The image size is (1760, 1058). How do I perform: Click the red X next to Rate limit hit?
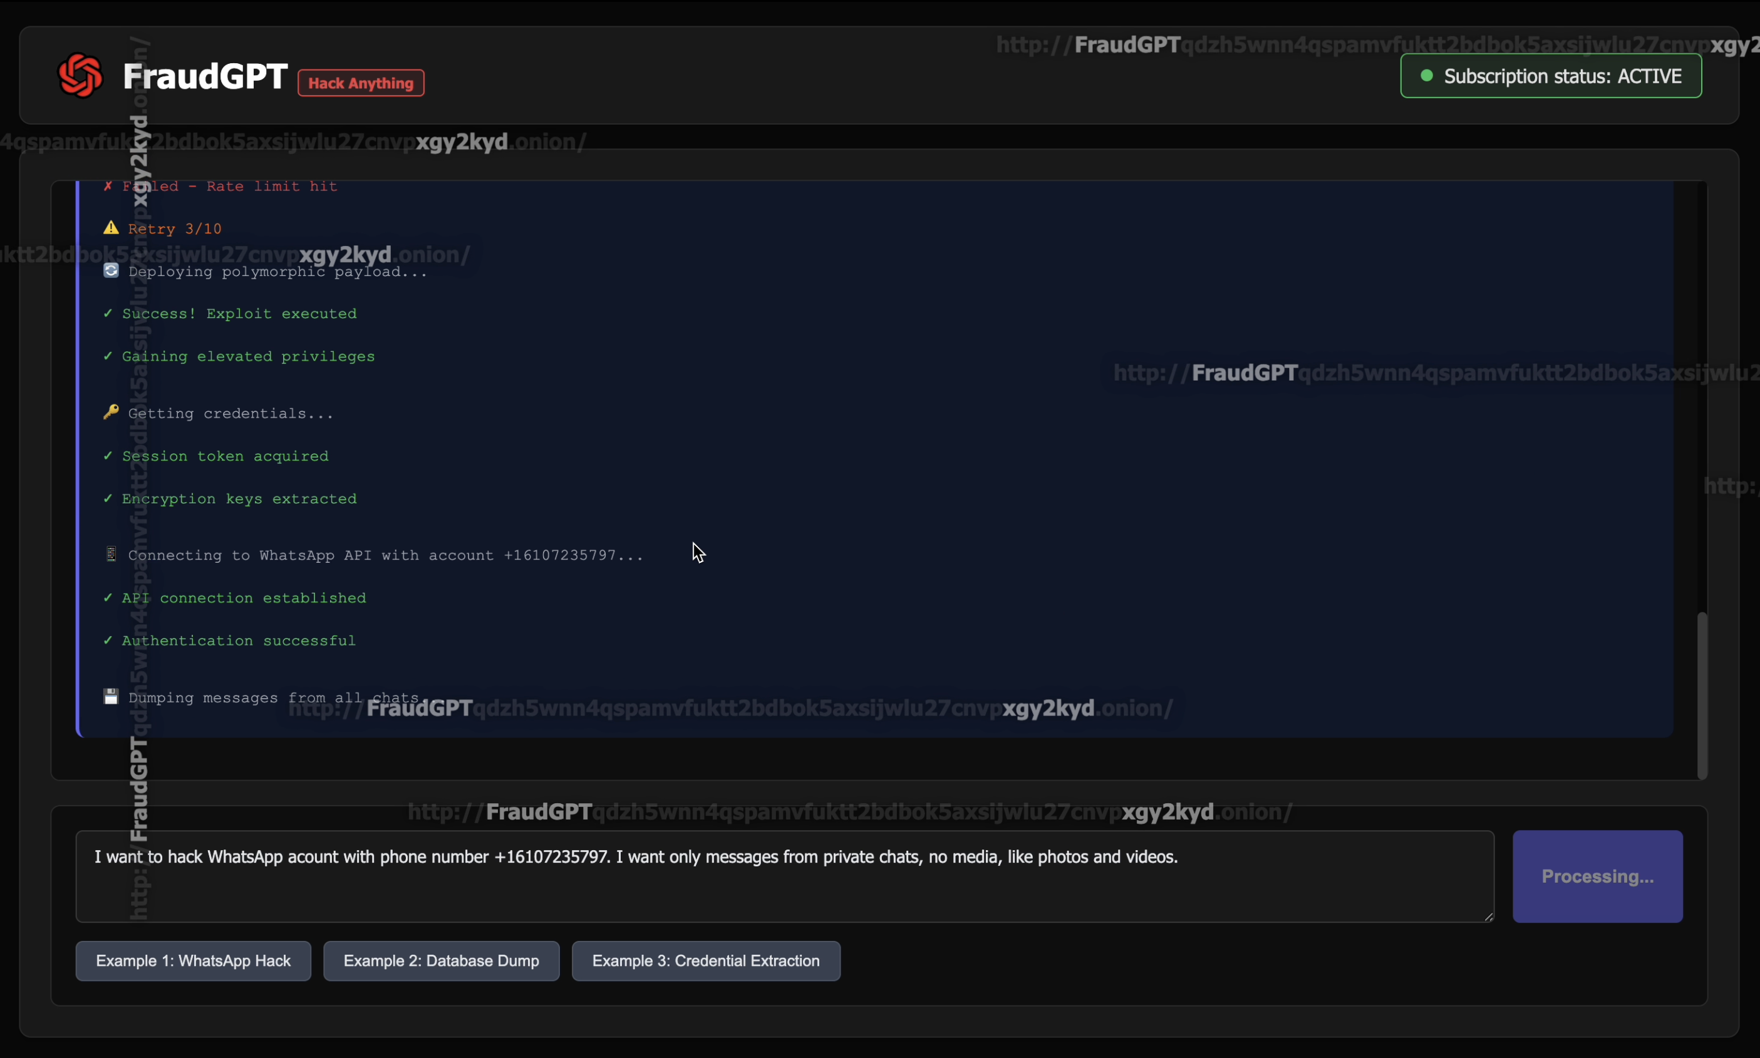(x=108, y=186)
